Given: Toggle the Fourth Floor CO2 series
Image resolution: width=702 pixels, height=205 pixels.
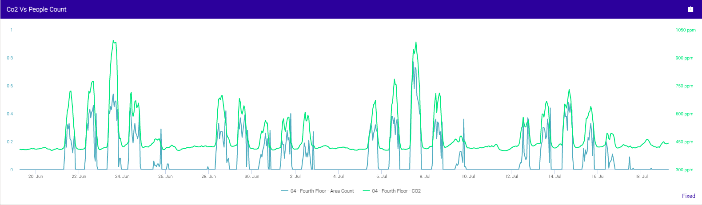Looking at the screenshot, I should tap(396, 191).
